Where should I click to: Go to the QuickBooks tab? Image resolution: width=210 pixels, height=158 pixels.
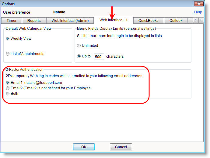point(148,21)
